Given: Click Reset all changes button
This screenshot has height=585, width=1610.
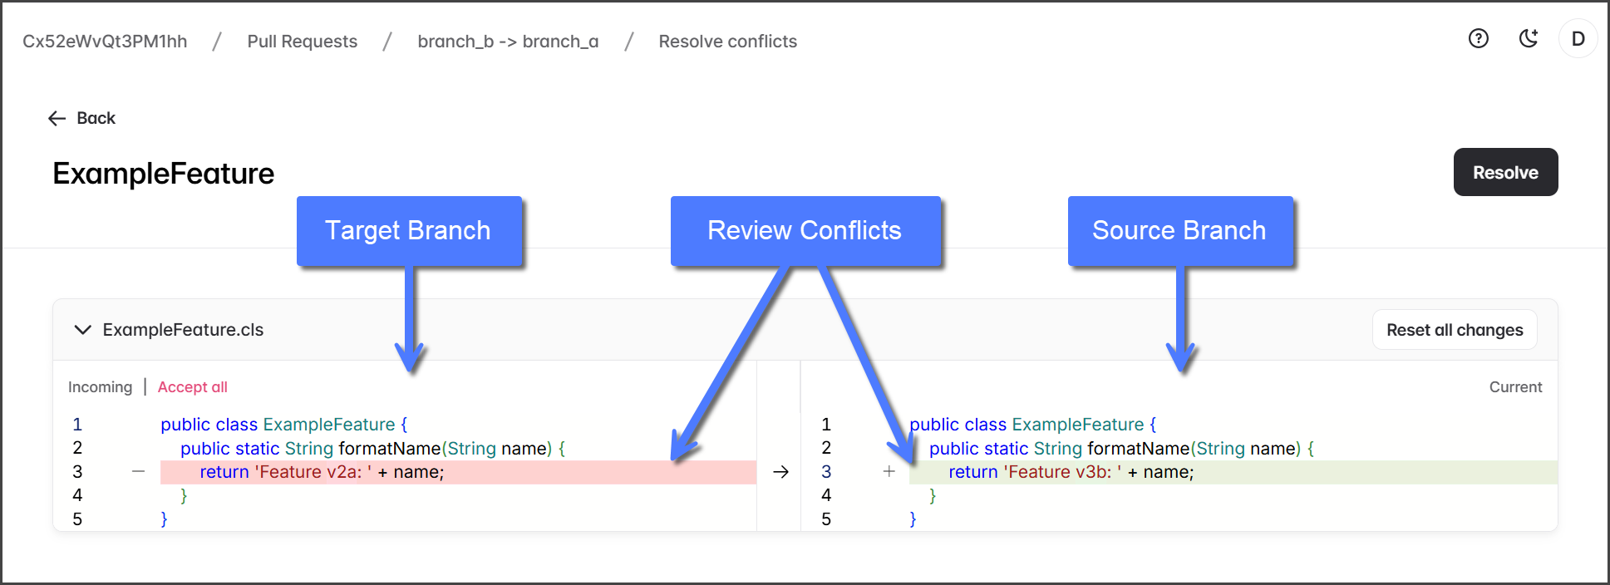Looking at the screenshot, I should pyautogui.click(x=1454, y=330).
